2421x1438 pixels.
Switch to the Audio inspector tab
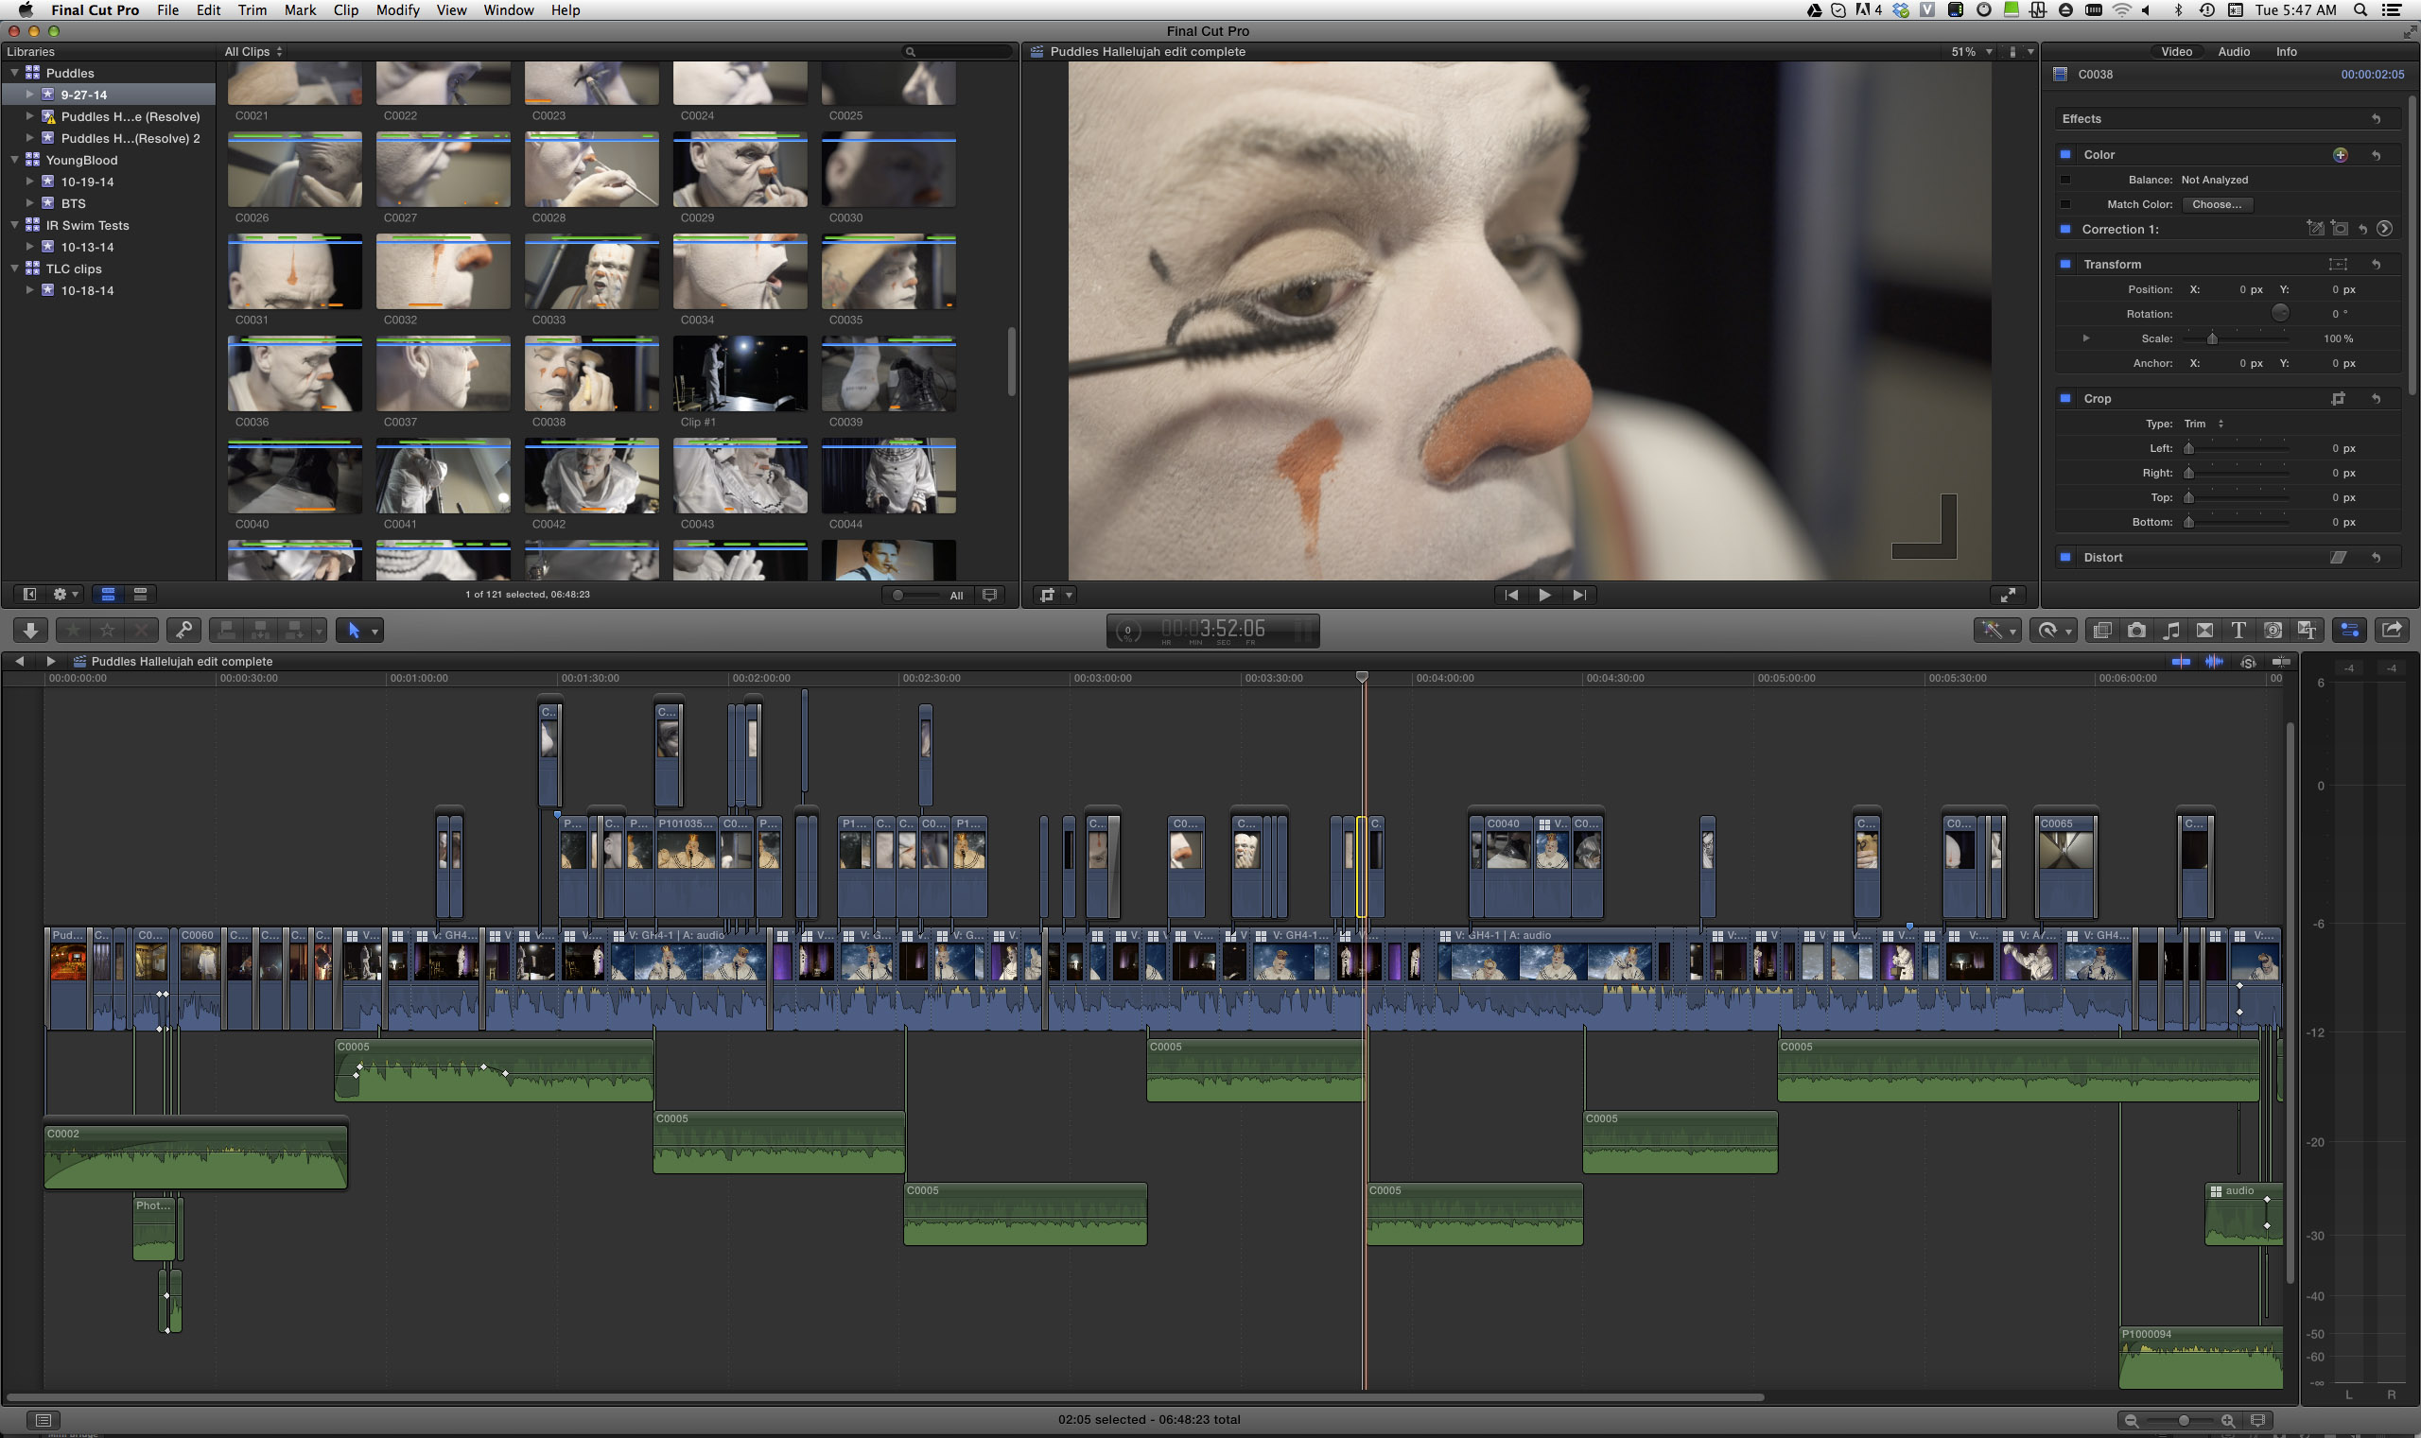2233,52
